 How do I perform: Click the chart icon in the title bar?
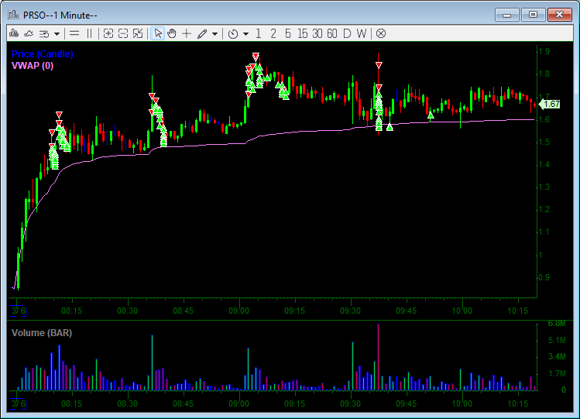coord(14,15)
